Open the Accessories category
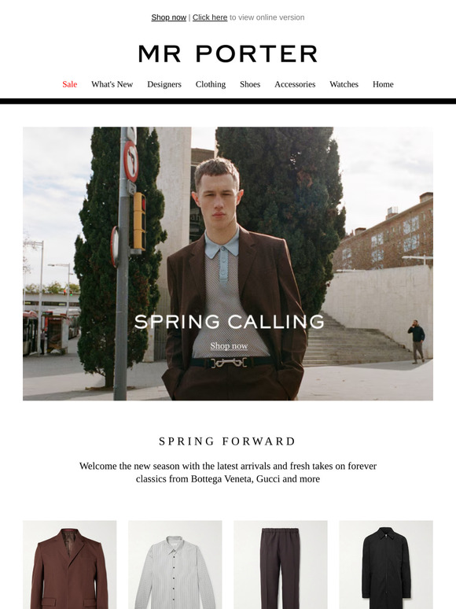This screenshot has width=456, height=609. (x=295, y=84)
